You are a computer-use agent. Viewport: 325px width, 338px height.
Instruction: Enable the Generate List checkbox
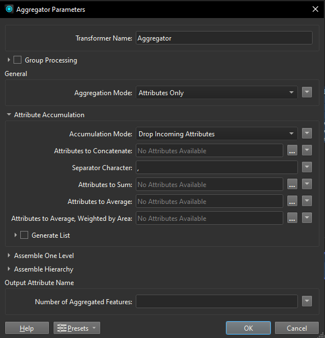click(24, 235)
